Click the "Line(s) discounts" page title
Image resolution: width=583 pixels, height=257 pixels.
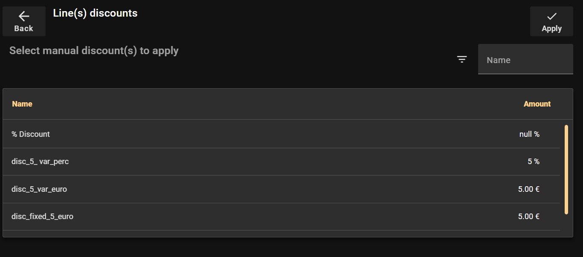pos(95,13)
